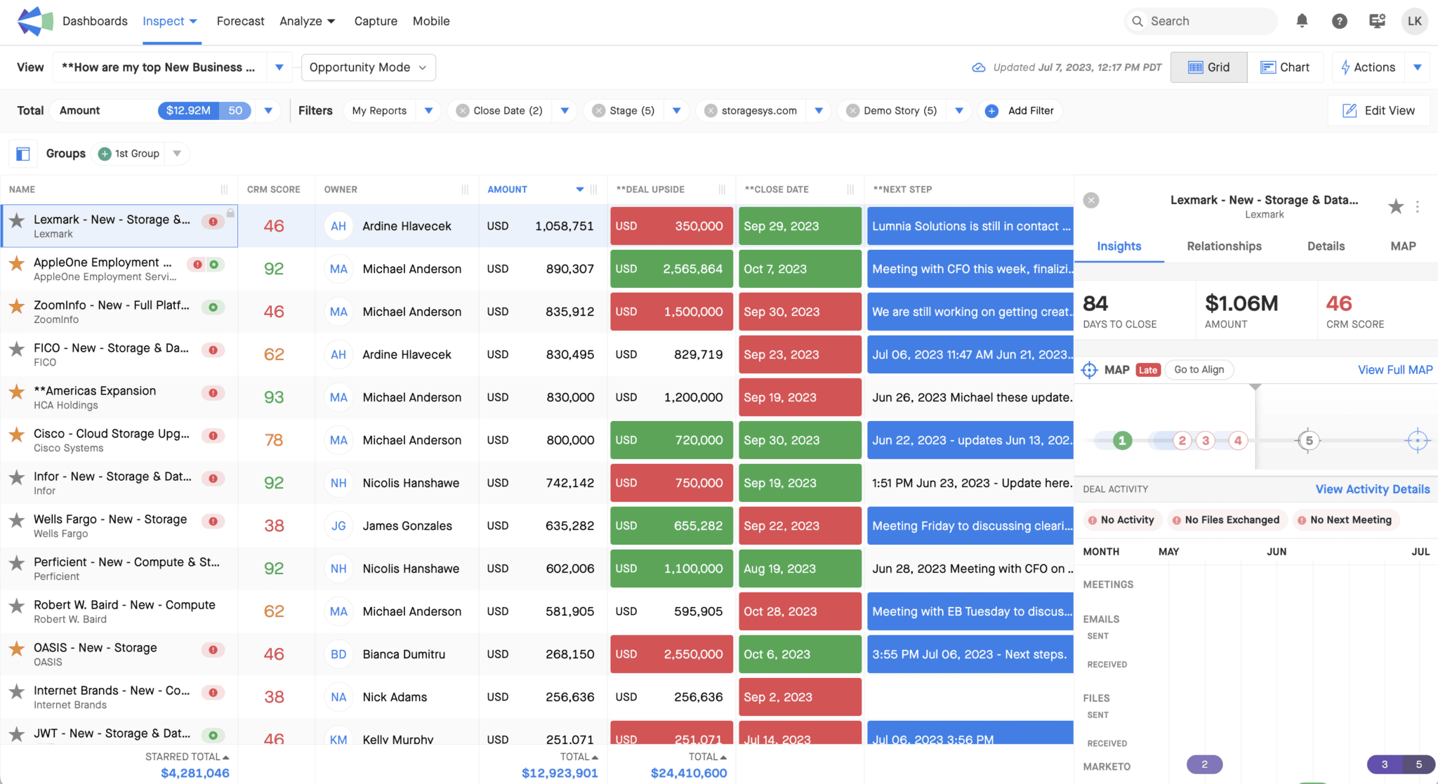Sort by the Amount column header
The width and height of the screenshot is (1438, 784).
[507, 190]
